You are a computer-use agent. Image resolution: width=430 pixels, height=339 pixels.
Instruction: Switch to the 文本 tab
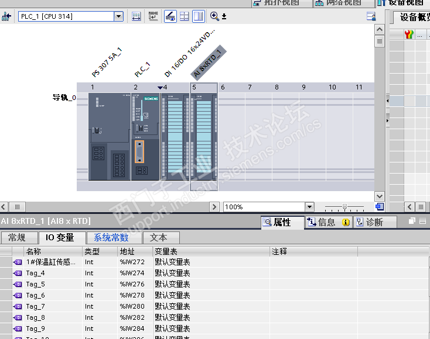pyautogui.click(x=161, y=237)
